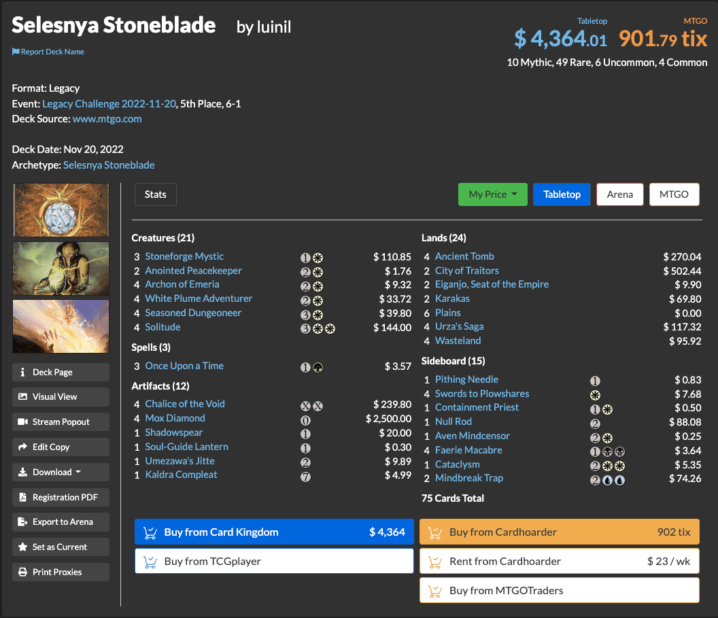Switch pricing to MTGO
Viewport: 718px width, 618px height.
pos(674,194)
